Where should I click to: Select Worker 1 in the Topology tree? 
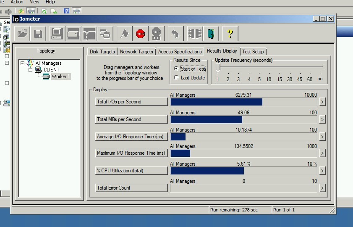[x=60, y=77]
